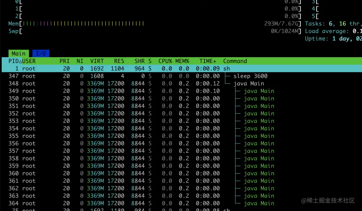Select process row with PID 353
The width and height of the screenshot is (362, 211).
pos(182,121)
